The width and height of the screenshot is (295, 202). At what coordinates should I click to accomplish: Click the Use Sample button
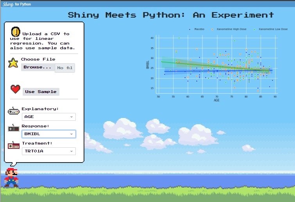tap(41, 91)
